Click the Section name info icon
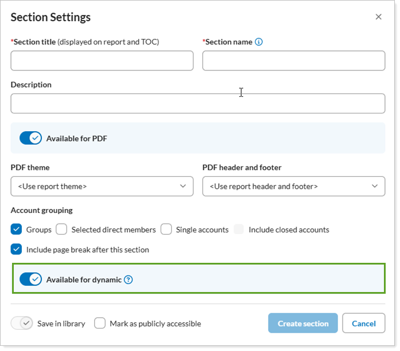Image resolution: width=400 pixels, height=351 pixels. coord(259,42)
